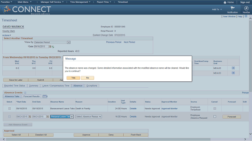Click Start Date field 09/21/2015

22,117
